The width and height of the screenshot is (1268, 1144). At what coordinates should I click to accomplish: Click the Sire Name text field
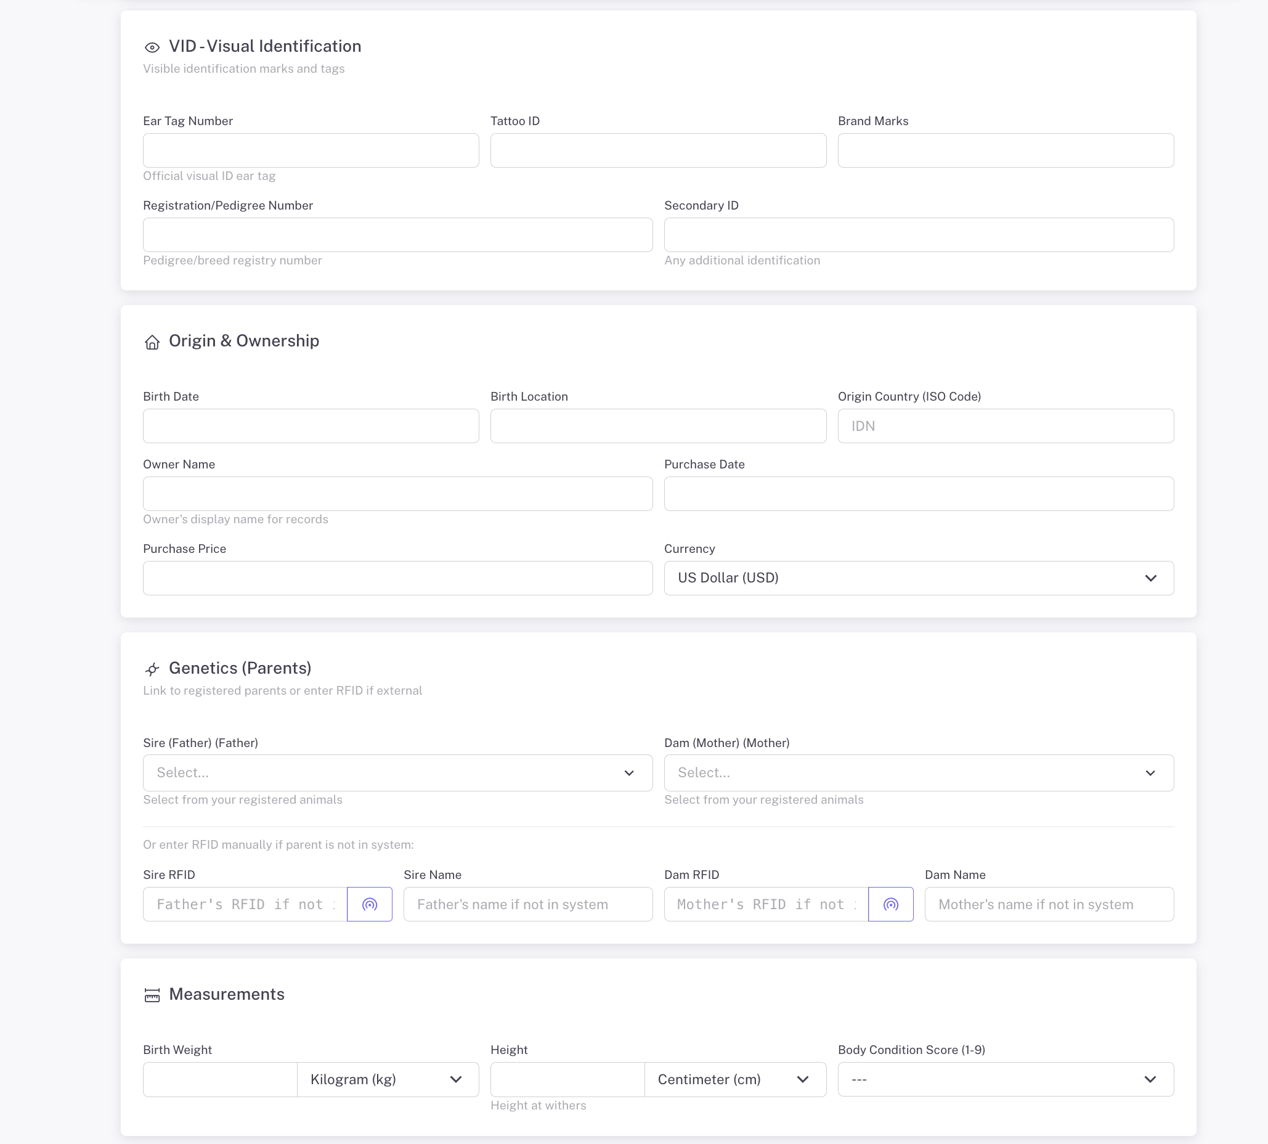[x=527, y=904]
